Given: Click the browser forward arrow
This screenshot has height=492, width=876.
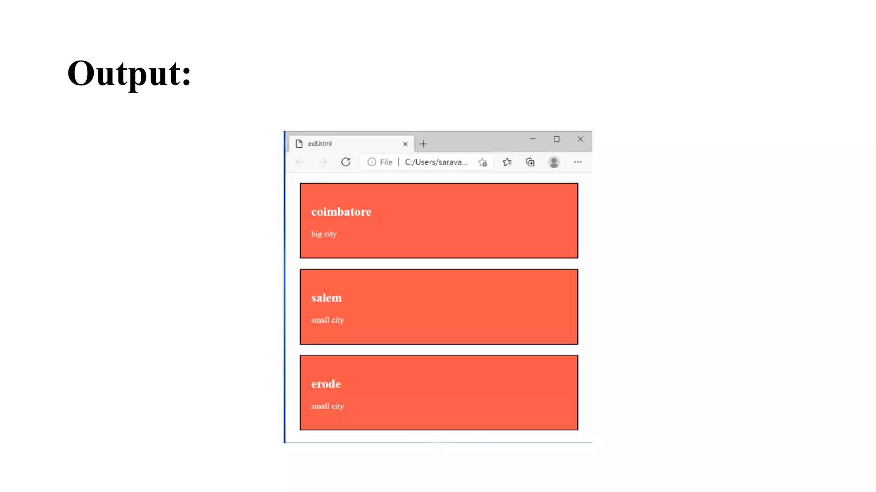Looking at the screenshot, I should pyautogui.click(x=323, y=162).
